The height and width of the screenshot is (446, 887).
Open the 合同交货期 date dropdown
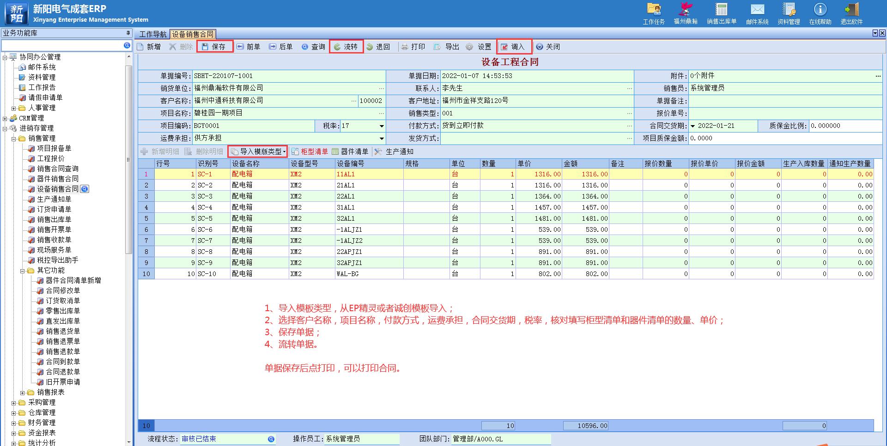(693, 126)
